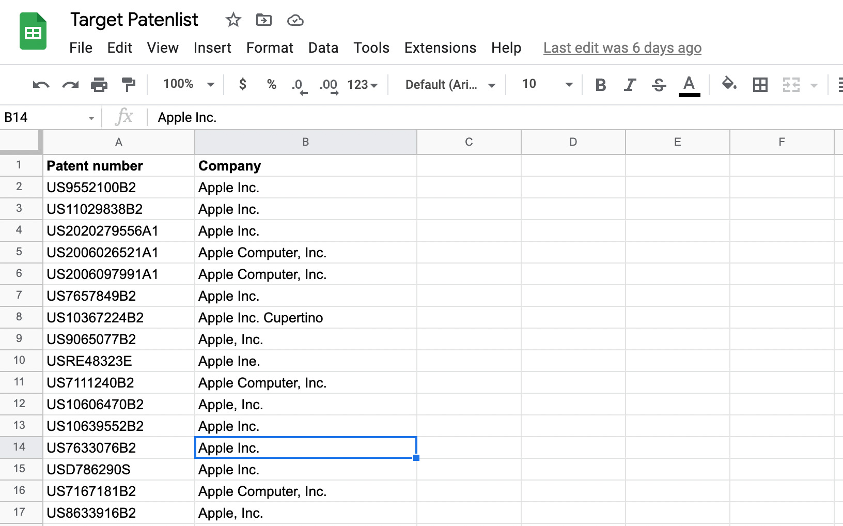The image size is (843, 526).
Task: Check the cloud save status icon
Action: click(295, 20)
